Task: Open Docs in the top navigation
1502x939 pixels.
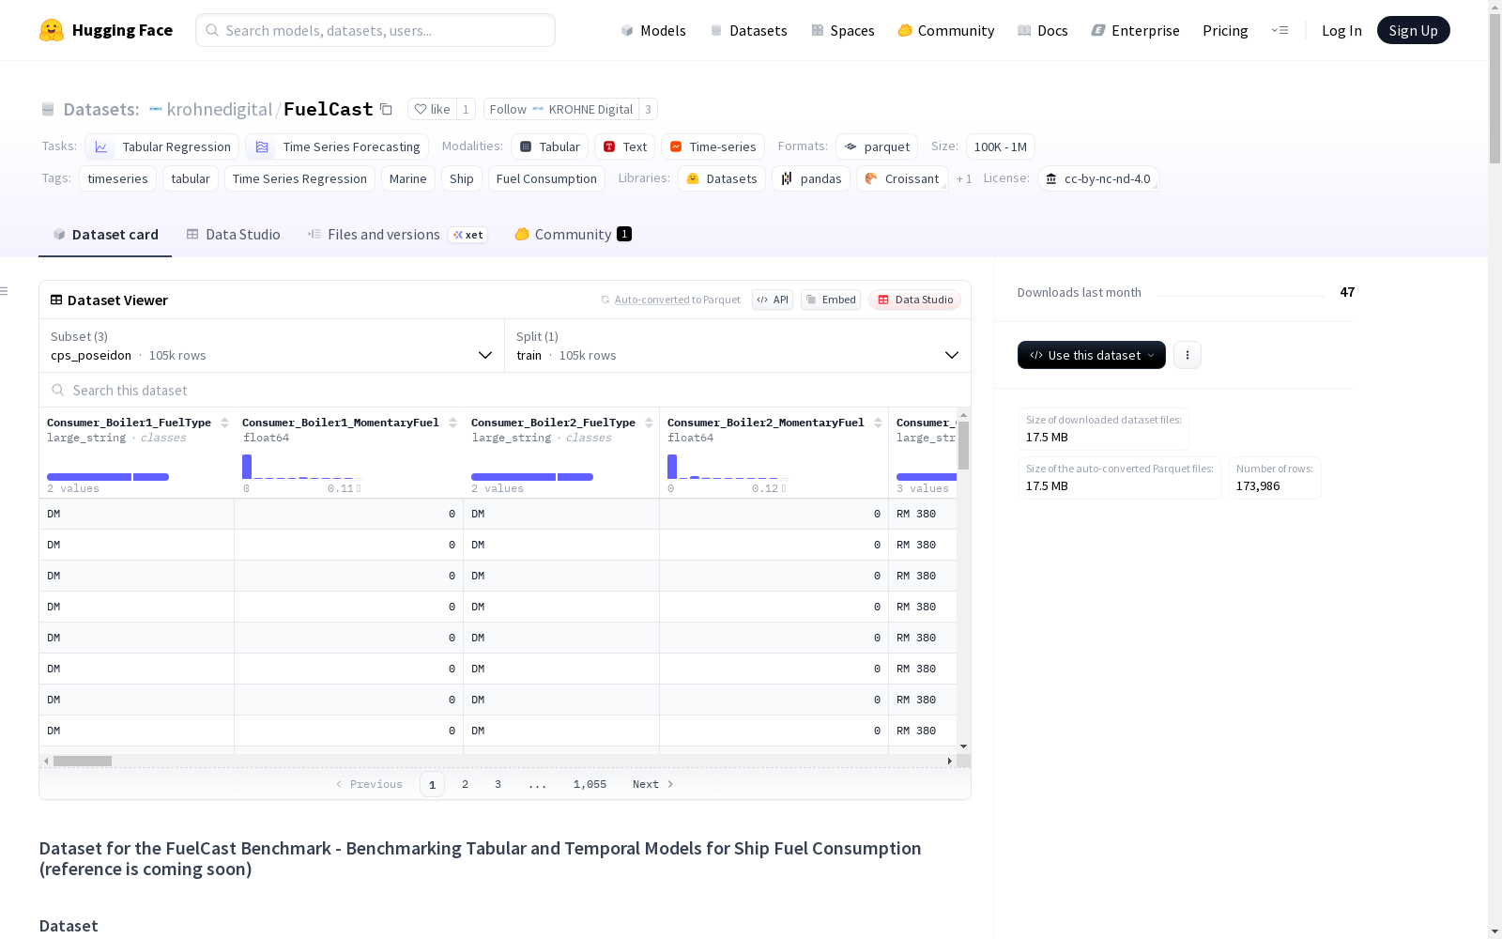Action: coord(1043,30)
